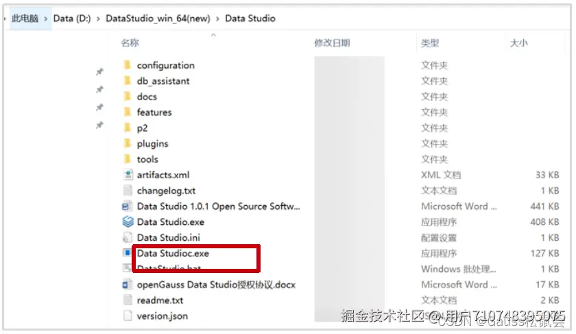Viewport: 576px width, 334px height.
Task: Select Data Studio 1.0.1 Open Source Softw... file
Action: [219, 206]
